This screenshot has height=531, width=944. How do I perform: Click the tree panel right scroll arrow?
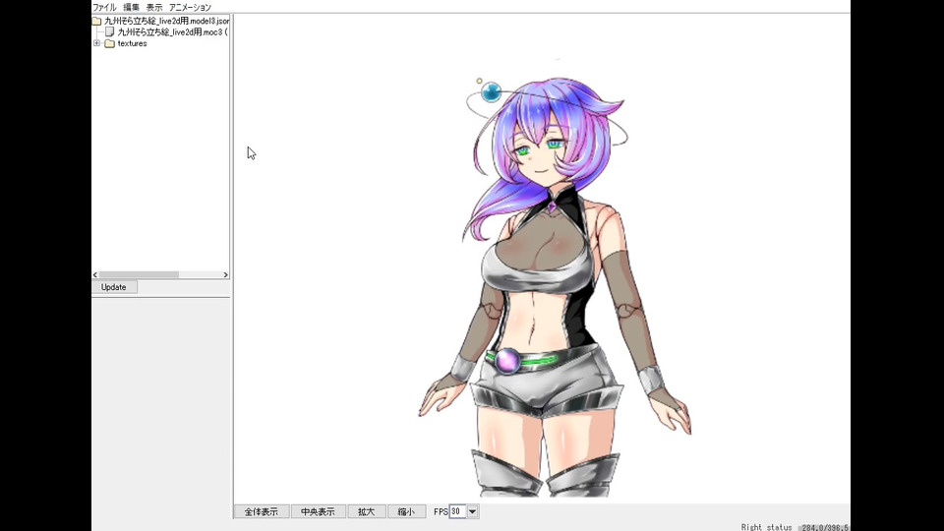pyautogui.click(x=226, y=274)
